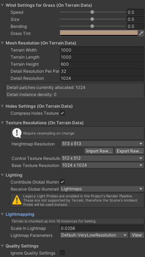Adjust the wind Speed slider
This screenshot has width=145, height=257.
[x=92, y=12]
